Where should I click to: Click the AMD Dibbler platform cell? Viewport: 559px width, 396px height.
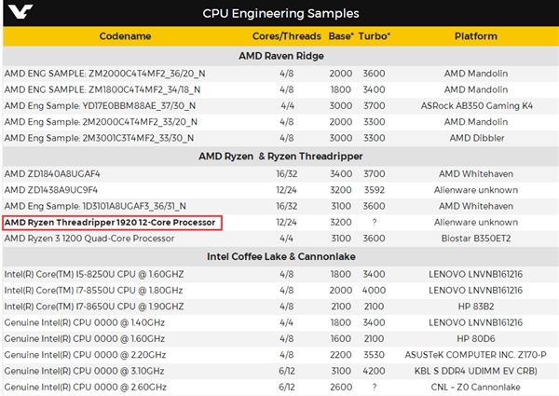click(x=481, y=137)
